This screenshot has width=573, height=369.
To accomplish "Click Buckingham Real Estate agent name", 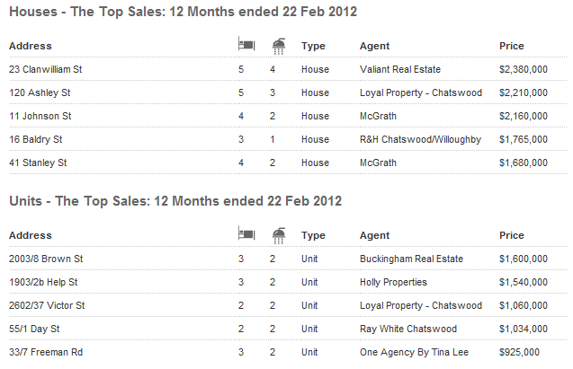I will coord(411,259).
